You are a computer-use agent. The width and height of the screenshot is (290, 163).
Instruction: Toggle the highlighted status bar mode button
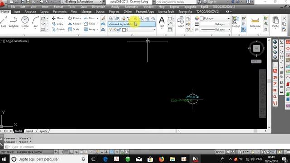point(112,152)
